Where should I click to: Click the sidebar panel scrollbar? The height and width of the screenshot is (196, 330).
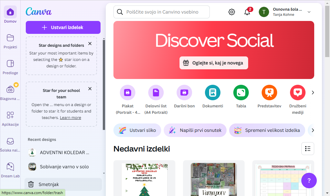coord(104,85)
